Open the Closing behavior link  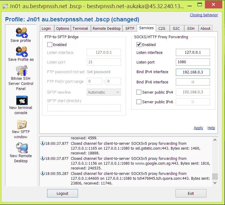(x=204, y=15)
